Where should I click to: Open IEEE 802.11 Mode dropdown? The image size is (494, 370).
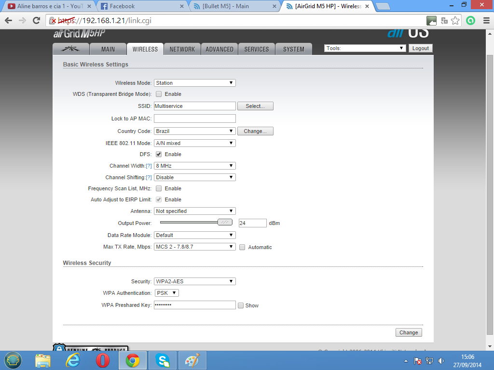pos(195,143)
